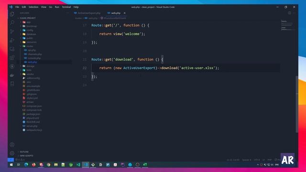This screenshot has height=172, width=306.
Task: Open Explorer panel More Actions ellipsis
Action: coord(67,13)
